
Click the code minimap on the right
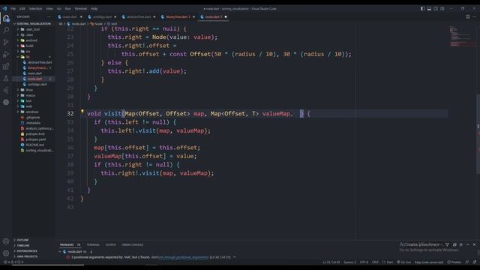tap(462, 37)
